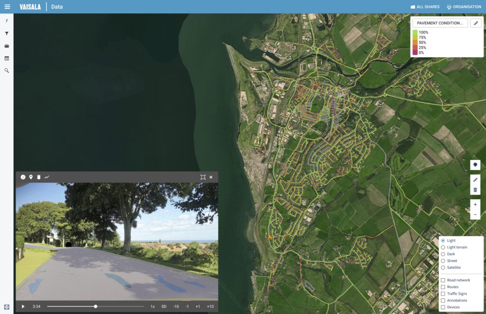Viewport: 486px width, 314px height.
Task: Step back one frame with -1
Action: point(187,306)
